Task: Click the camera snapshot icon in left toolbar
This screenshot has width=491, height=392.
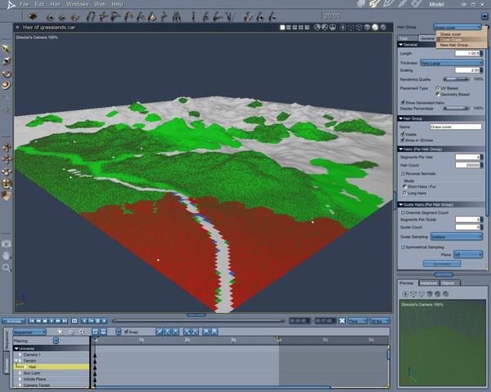Action: pos(6,243)
